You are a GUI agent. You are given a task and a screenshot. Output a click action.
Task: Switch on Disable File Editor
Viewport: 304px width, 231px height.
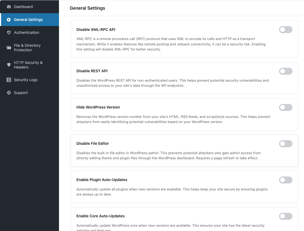pos(286,144)
